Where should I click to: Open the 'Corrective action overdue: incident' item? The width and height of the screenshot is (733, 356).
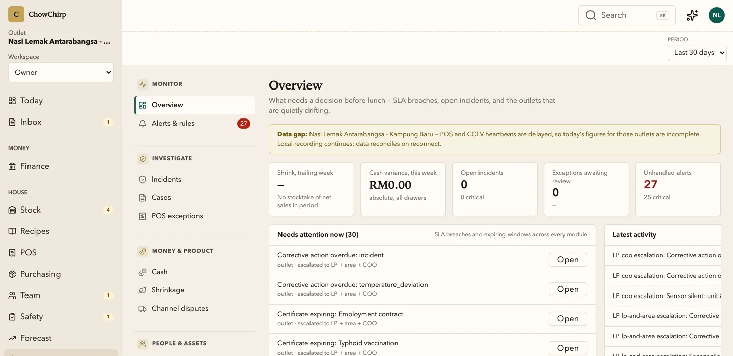(x=568, y=260)
